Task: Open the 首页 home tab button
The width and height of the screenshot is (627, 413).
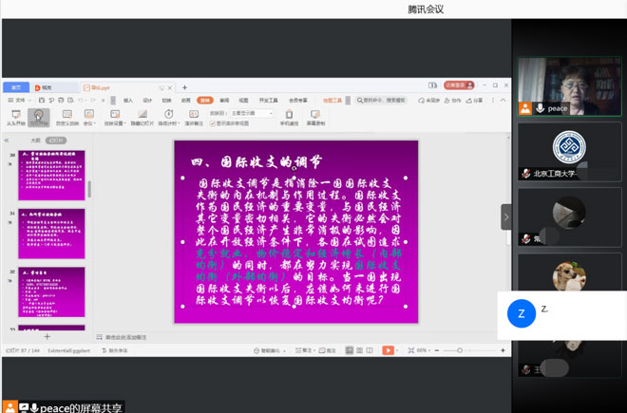Action: [15, 87]
